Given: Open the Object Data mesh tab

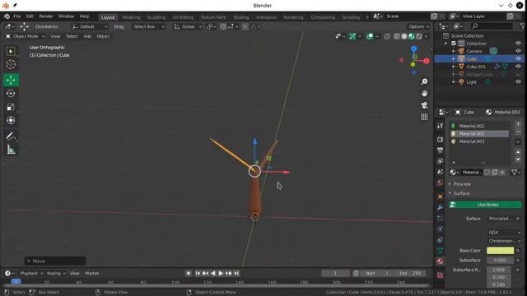Looking at the screenshot, I should click(440, 251).
